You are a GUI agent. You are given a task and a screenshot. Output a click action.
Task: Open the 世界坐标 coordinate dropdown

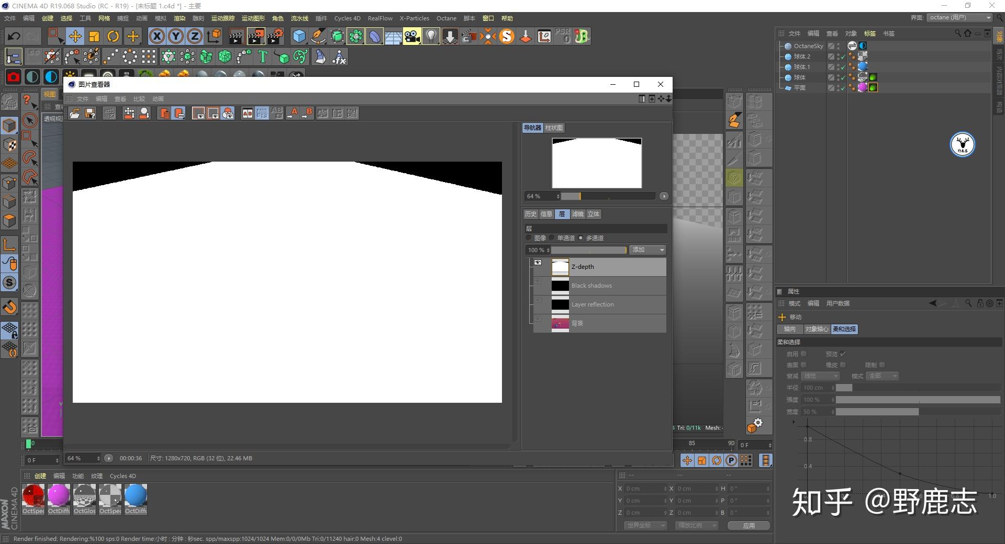click(x=645, y=525)
